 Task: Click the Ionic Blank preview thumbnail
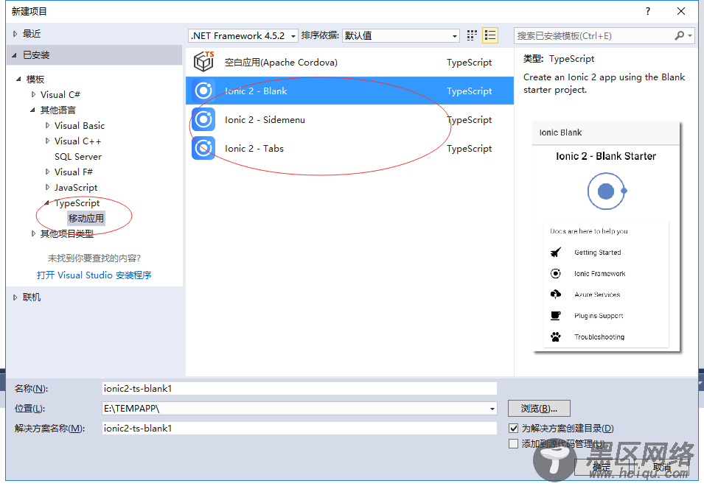(x=607, y=236)
